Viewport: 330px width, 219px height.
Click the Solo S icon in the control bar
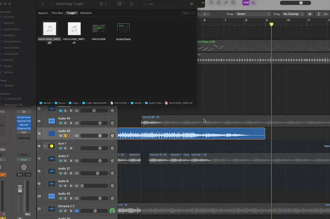coord(233,3)
